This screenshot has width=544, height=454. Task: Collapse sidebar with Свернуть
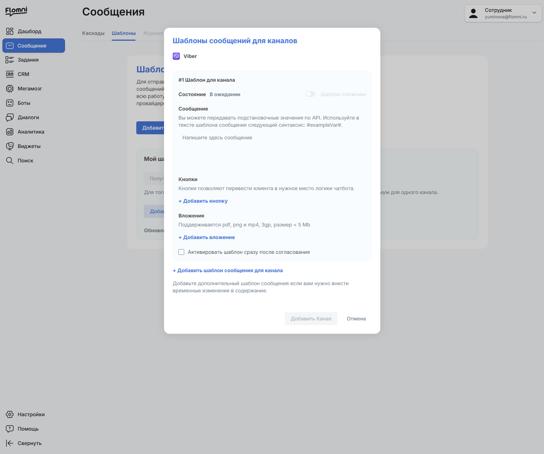(x=24, y=443)
